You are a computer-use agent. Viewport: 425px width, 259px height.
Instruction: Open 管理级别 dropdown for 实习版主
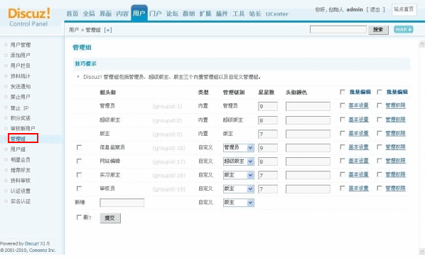pos(239,175)
